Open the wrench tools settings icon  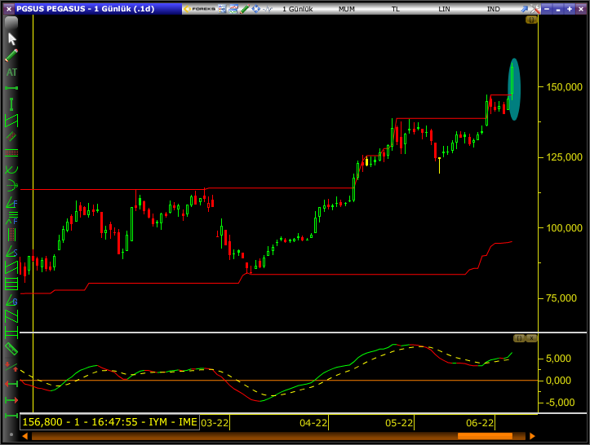click(x=535, y=9)
